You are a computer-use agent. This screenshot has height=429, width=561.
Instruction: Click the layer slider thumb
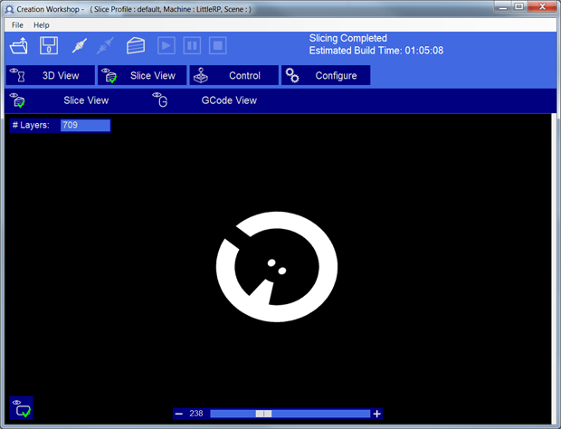[263, 414]
